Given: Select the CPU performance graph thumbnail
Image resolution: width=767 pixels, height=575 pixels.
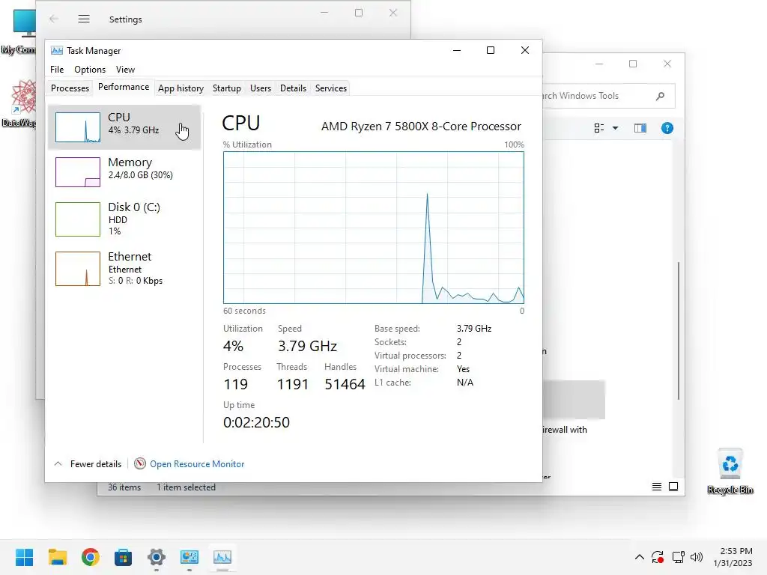Looking at the screenshot, I should pyautogui.click(x=78, y=127).
